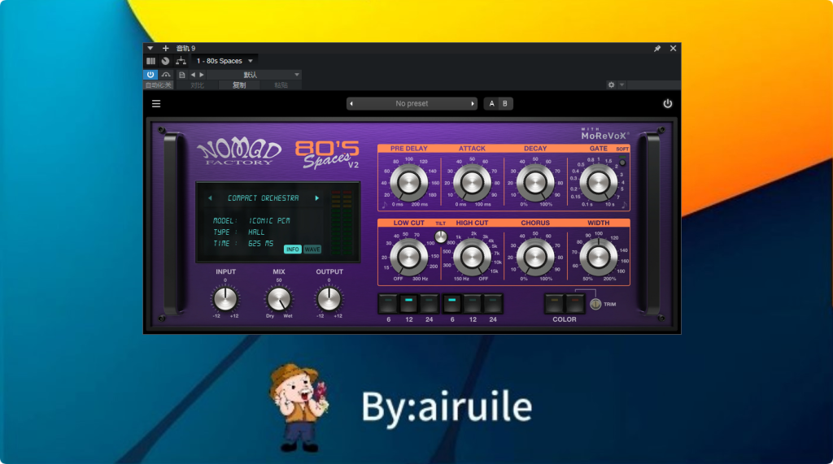Open the macro controls knob icon
Viewport: 833px width, 464px height.
point(166,61)
